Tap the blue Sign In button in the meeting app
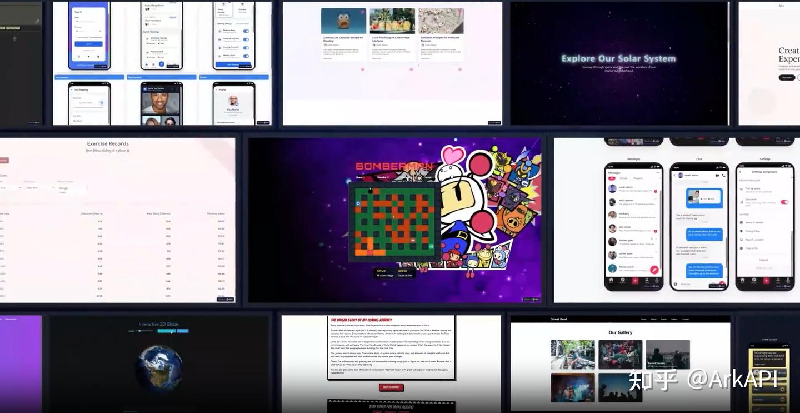800x413 pixels. tap(89, 43)
